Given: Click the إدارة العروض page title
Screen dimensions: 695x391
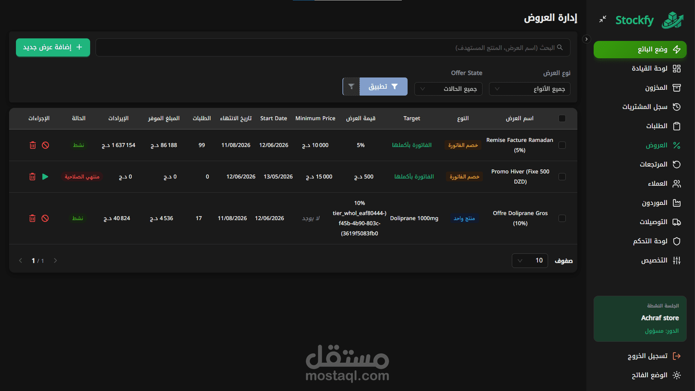Looking at the screenshot, I should [x=551, y=18].
